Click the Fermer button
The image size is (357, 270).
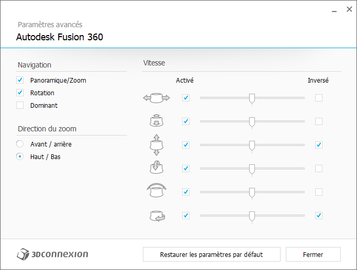[x=313, y=254]
